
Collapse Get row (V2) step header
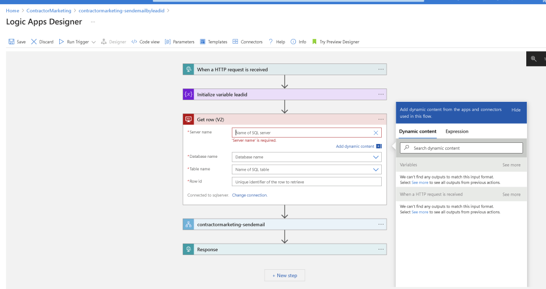click(285, 119)
